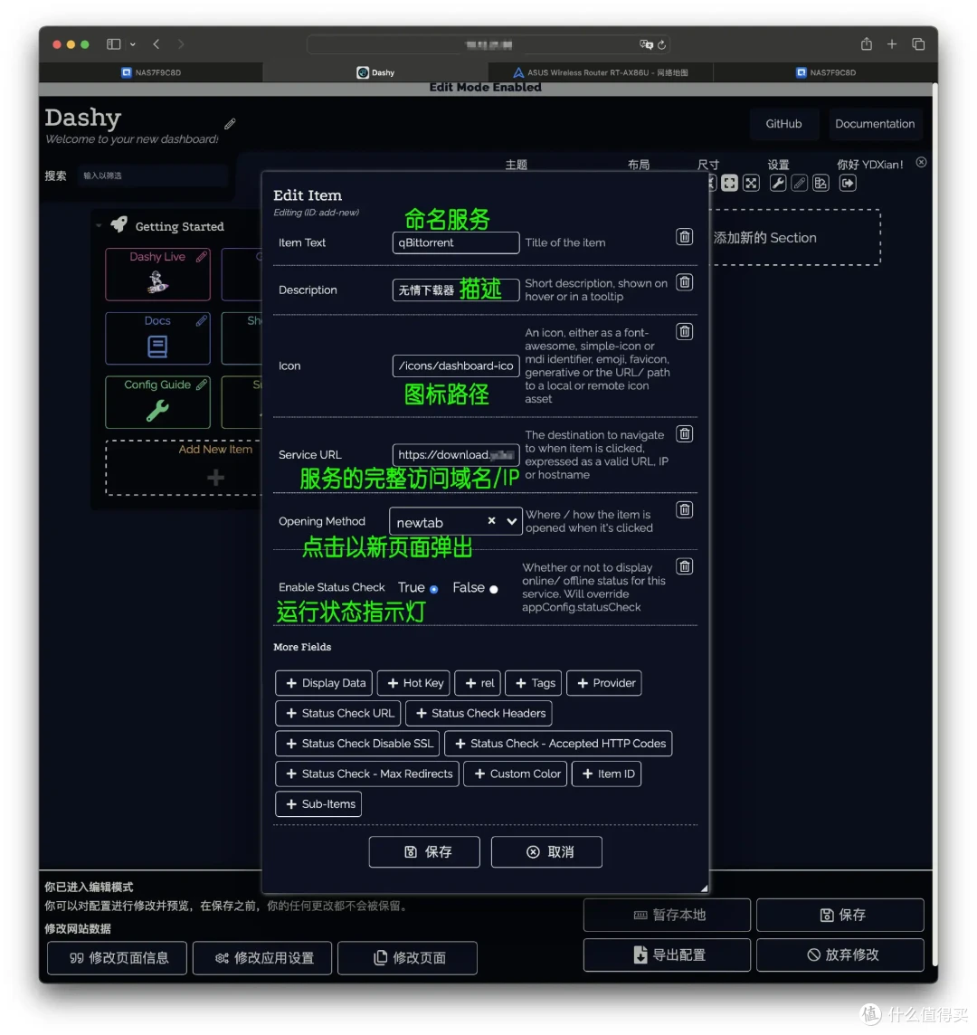Add Status Check Disable SSL field
This screenshot has width=977, height=1035.
pyautogui.click(x=357, y=744)
